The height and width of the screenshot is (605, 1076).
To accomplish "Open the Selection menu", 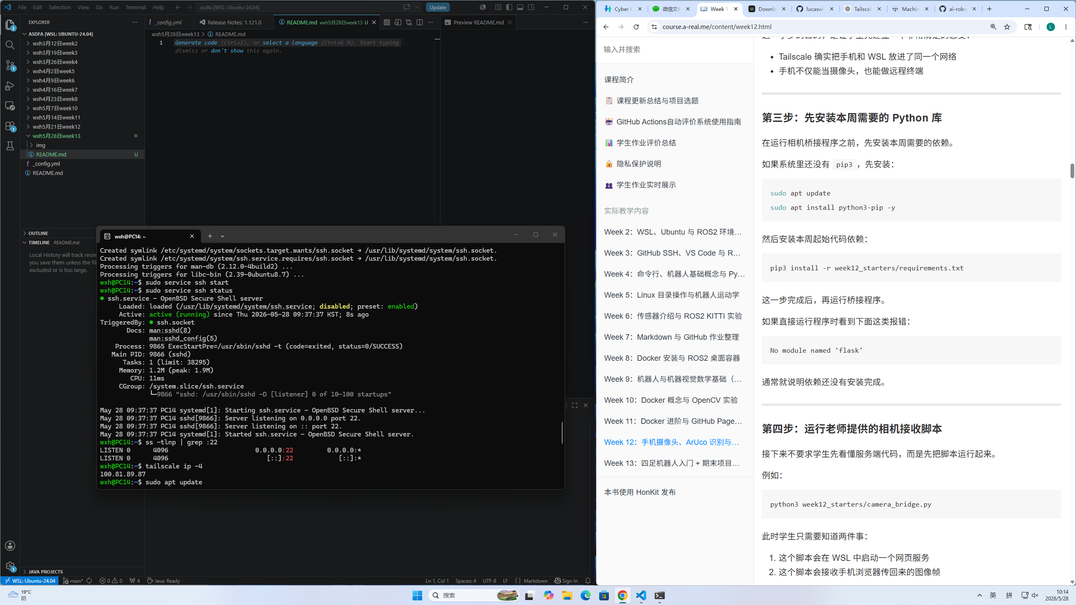I will (x=59, y=7).
